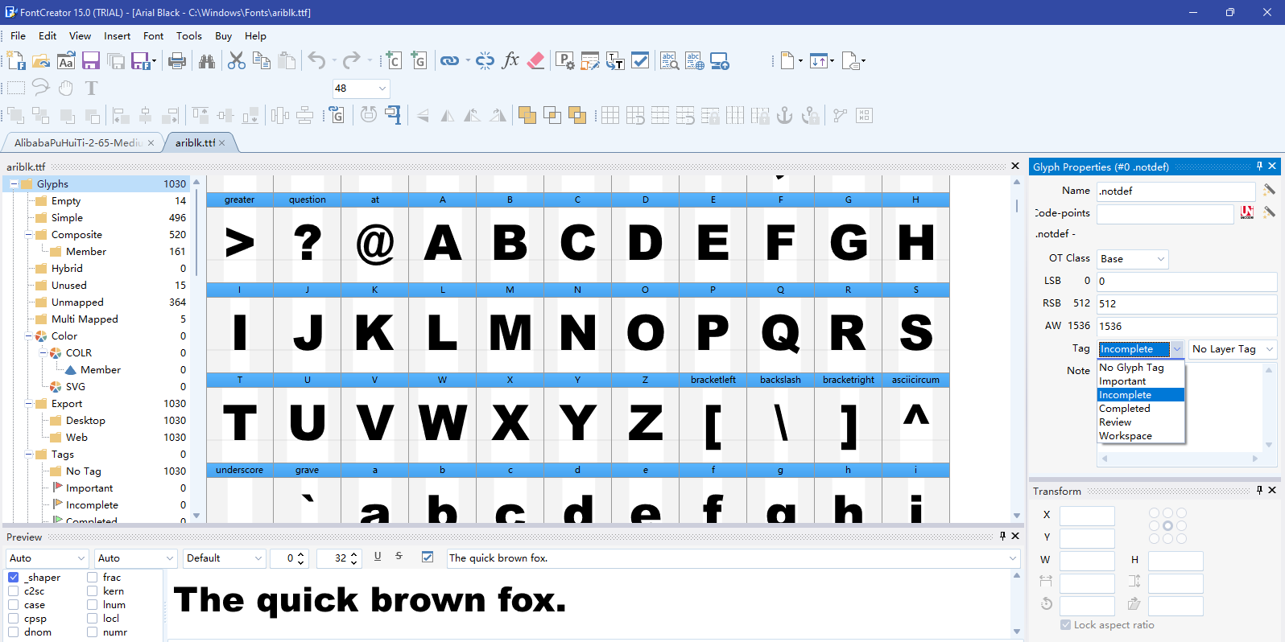Open the Font menu
Screen dimensions: 1285x642
(153, 35)
